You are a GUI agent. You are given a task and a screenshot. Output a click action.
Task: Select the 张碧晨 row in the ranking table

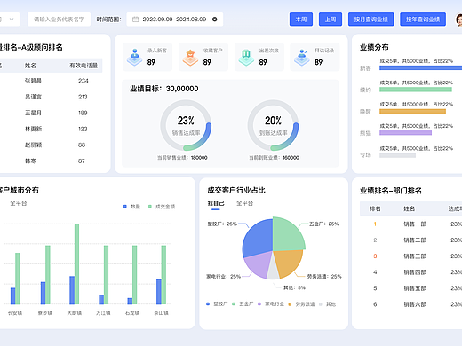52,81
